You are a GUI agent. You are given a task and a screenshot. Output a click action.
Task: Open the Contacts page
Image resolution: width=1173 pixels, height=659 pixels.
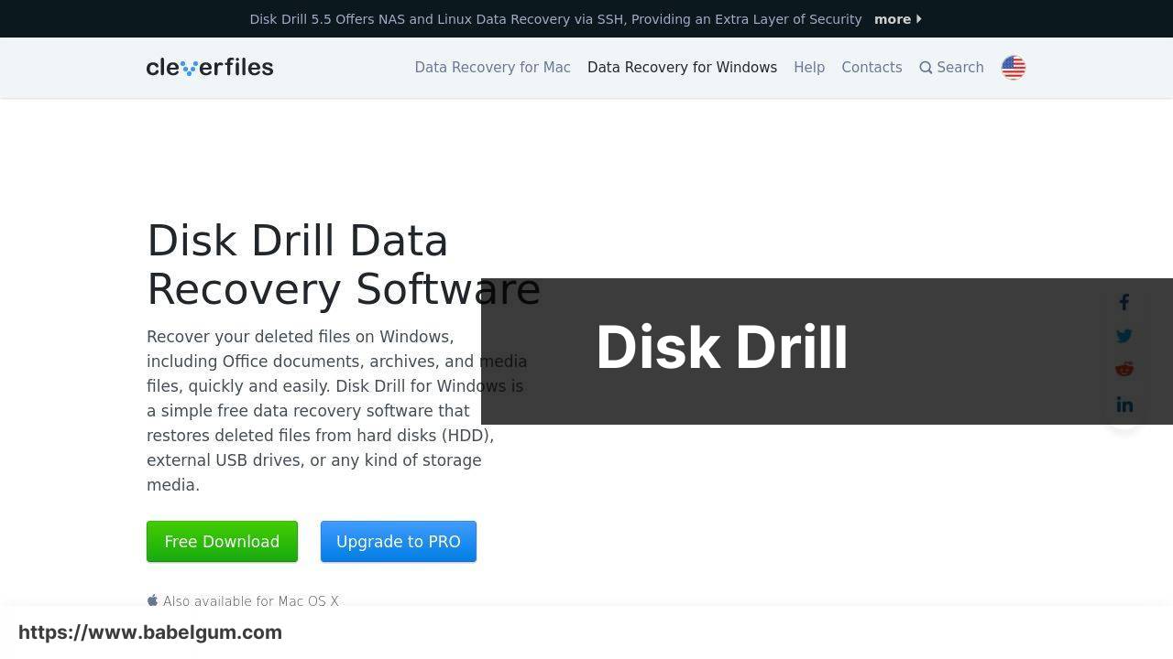pyautogui.click(x=872, y=68)
